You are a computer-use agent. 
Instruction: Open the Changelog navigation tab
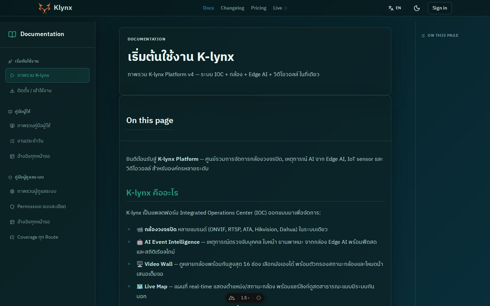coord(232,8)
